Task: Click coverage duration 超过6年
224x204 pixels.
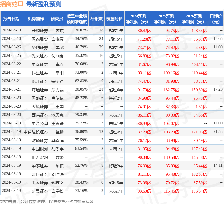Action: [x=116, y=90]
